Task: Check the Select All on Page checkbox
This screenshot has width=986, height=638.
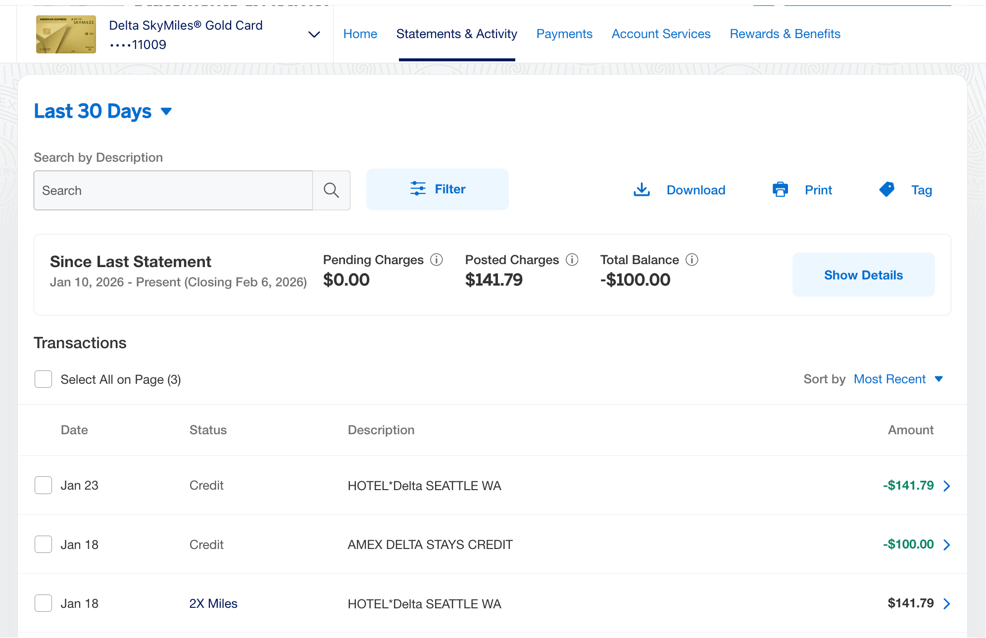Action: click(x=44, y=379)
